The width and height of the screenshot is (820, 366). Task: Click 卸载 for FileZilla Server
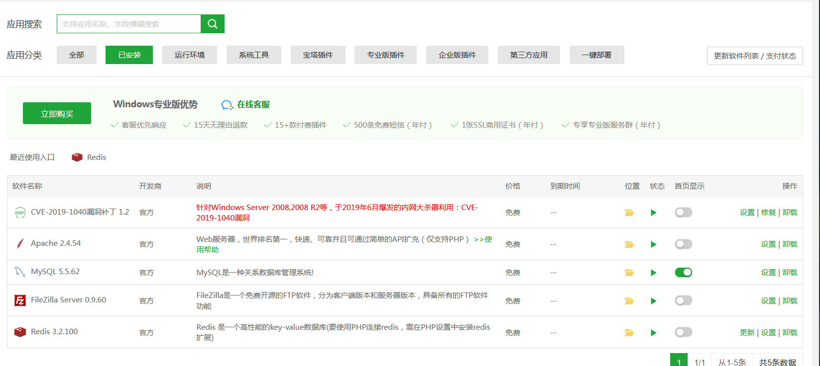(790, 301)
